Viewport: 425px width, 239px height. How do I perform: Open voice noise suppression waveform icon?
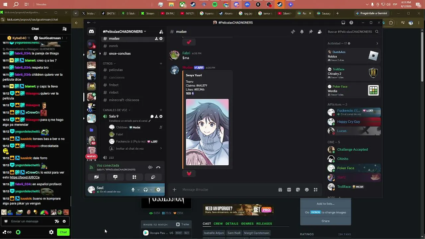[150, 167]
